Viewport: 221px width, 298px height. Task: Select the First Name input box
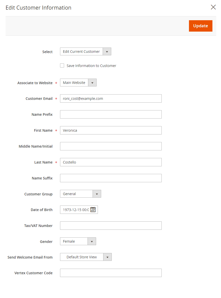click(111, 130)
